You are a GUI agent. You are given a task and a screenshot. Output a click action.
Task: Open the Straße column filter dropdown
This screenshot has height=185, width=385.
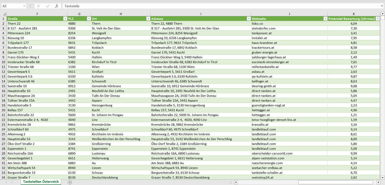[x=65, y=19]
